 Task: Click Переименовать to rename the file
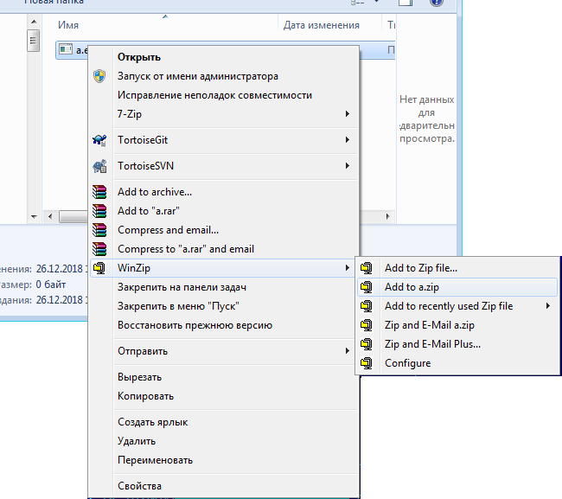pyautogui.click(x=155, y=460)
